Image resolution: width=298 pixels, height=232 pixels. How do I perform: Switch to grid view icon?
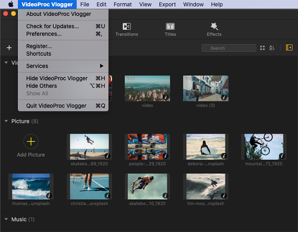pos(263,48)
